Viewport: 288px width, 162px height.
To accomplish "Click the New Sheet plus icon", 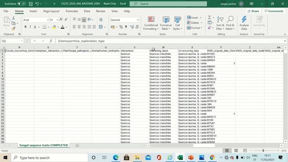I will 77,145.
